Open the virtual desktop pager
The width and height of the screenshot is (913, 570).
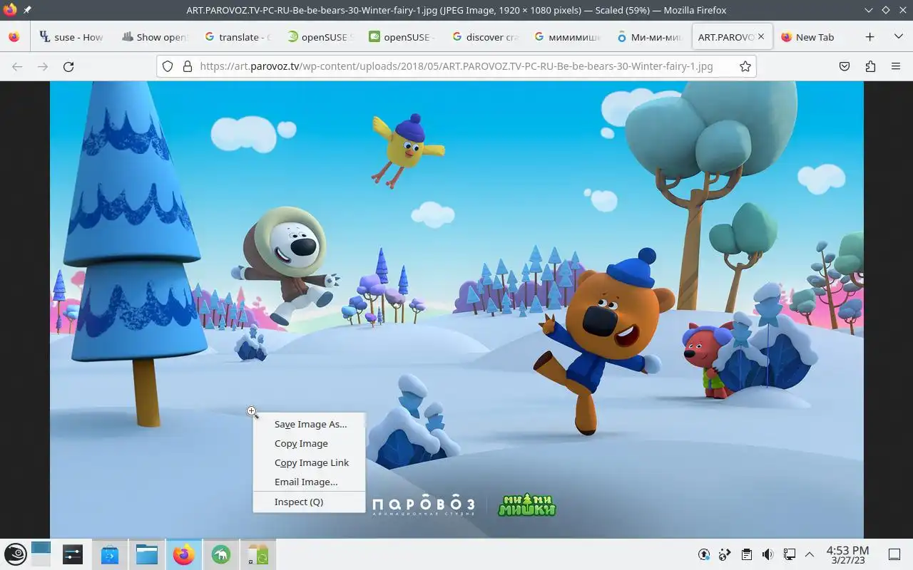(x=41, y=554)
